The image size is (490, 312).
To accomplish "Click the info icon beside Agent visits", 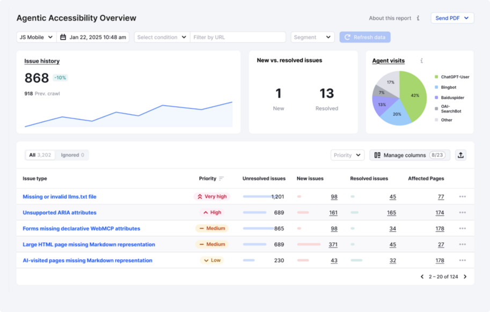I will [421, 61].
